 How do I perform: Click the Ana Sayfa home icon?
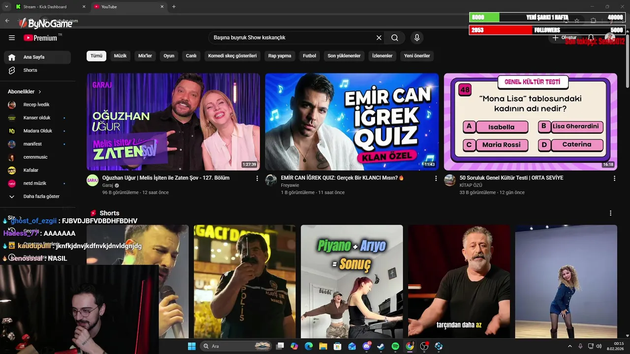[x=12, y=57]
